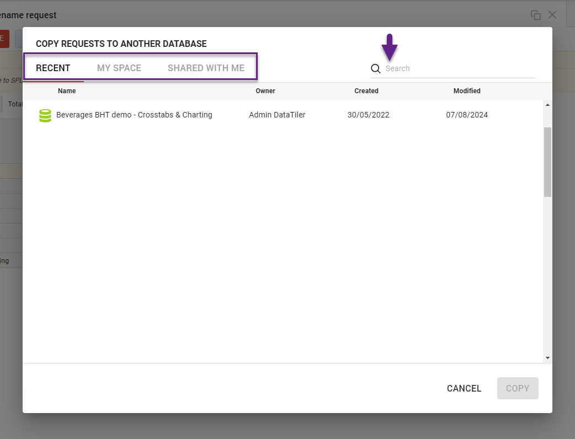Click the search magnifier icon
The image size is (575, 439).
pyautogui.click(x=376, y=68)
